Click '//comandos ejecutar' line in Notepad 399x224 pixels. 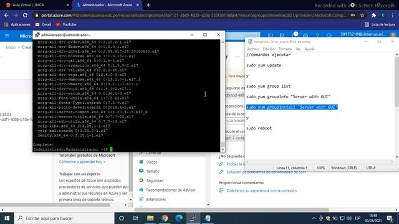click(x=268, y=55)
